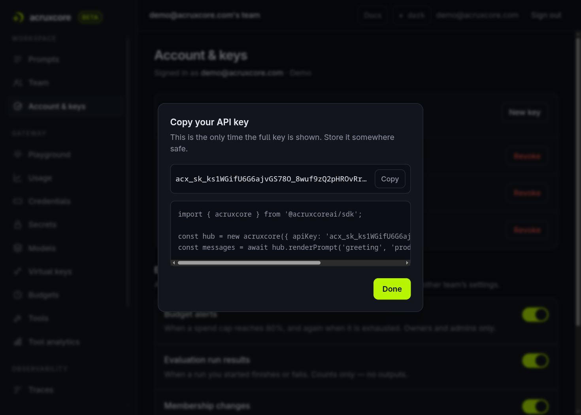Screen dimensions: 581x415
Task: Copy the API key with the Copy button
Action: (390, 179)
